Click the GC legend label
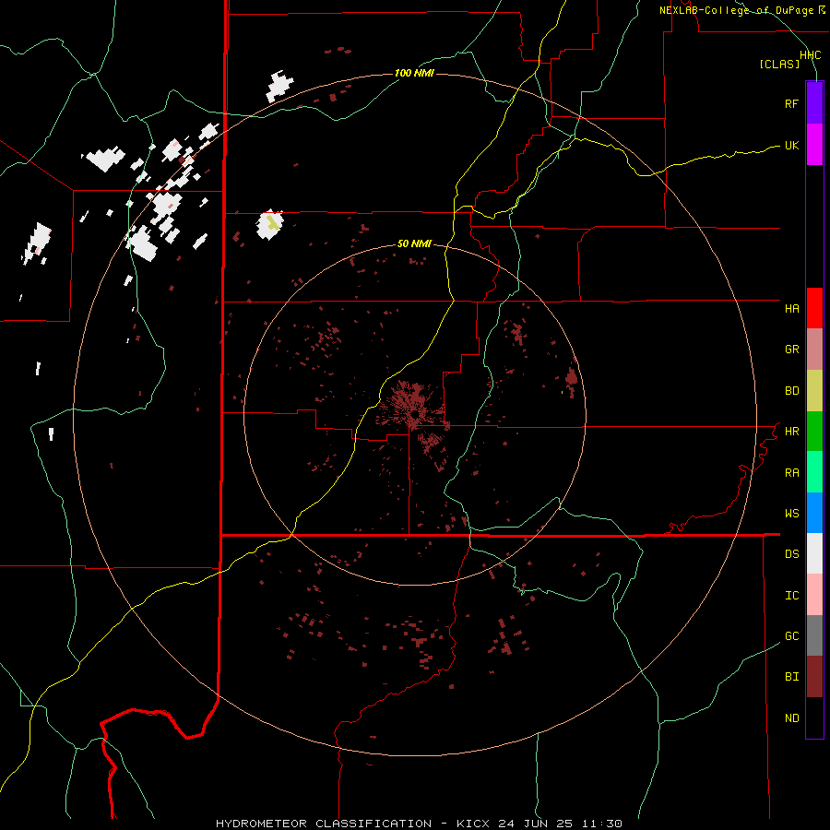The image size is (830, 830). click(791, 636)
